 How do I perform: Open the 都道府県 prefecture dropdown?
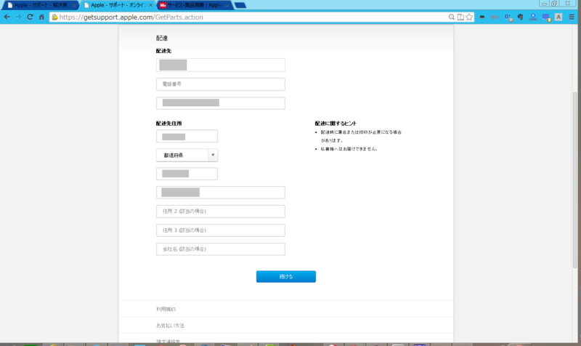(x=187, y=155)
